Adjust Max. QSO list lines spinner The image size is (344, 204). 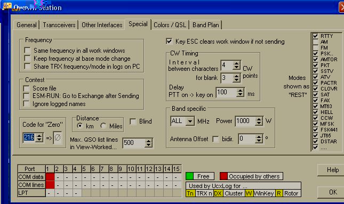click(x=148, y=143)
